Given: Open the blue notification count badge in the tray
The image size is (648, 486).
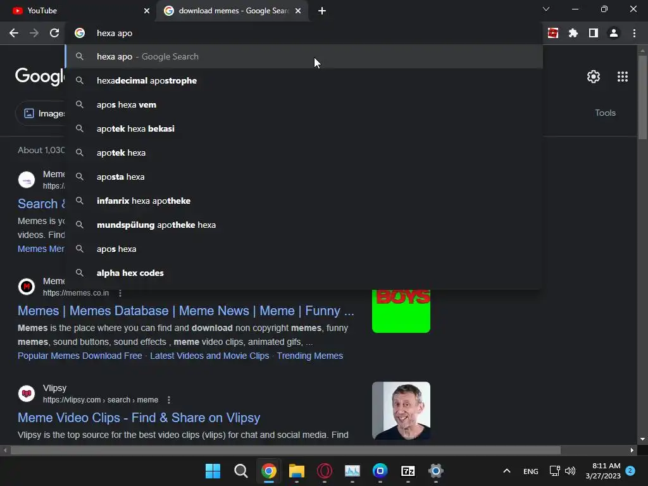Looking at the screenshot, I should (630, 470).
